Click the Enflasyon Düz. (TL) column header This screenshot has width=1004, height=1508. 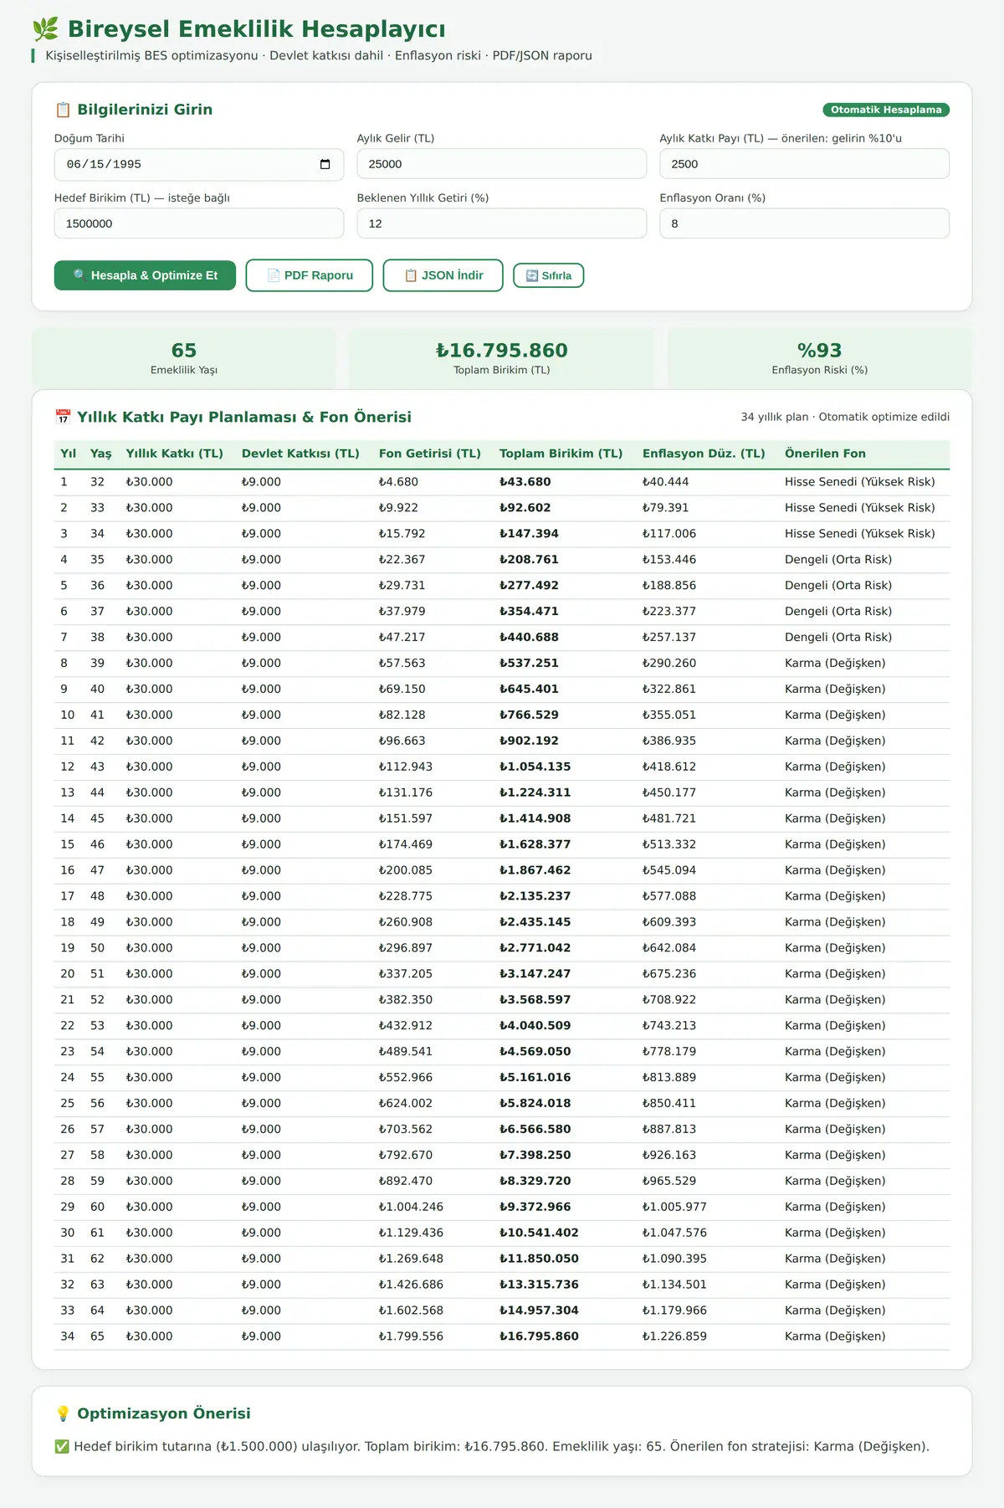[x=704, y=454]
